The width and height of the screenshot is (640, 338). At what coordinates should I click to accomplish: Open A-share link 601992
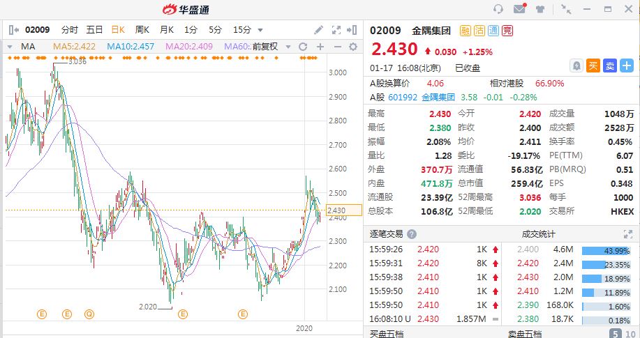(x=403, y=98)
